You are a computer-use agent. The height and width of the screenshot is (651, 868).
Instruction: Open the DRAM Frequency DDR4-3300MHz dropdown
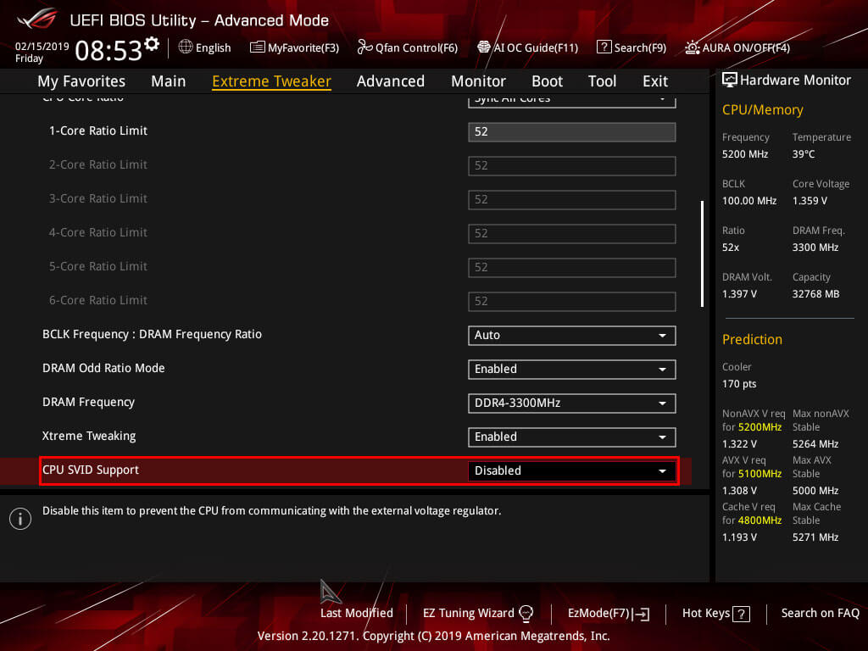(x=572, y=403)
